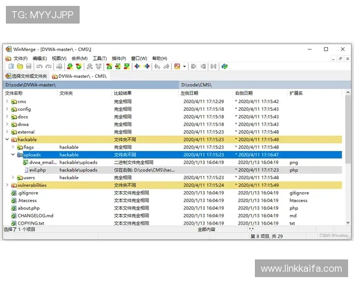This screenshot has height=283, width=354.
Task: Click the Open folder toolbar icon
Action: pyautogui.click(x=20, y=67)
